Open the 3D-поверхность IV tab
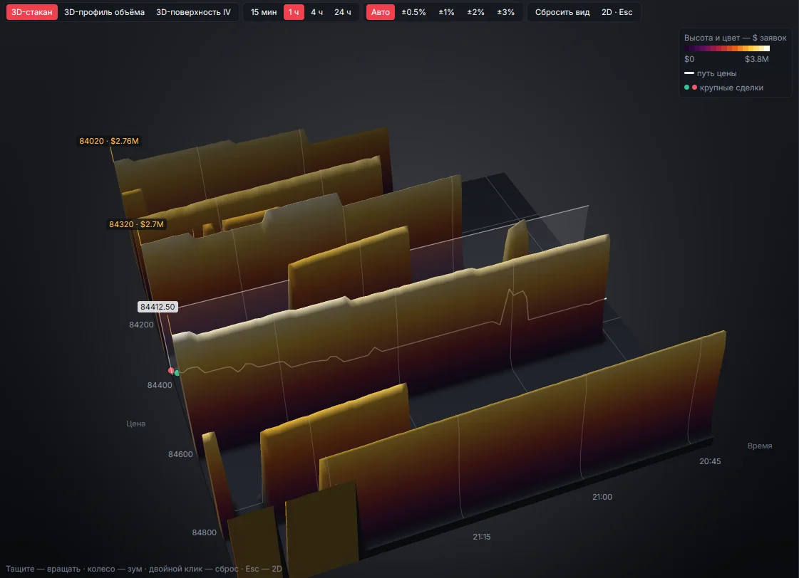The image size is (799, 578). coord(193,12)
